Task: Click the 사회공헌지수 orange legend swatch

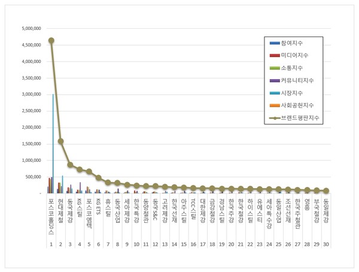Action: tap(275, 105)
